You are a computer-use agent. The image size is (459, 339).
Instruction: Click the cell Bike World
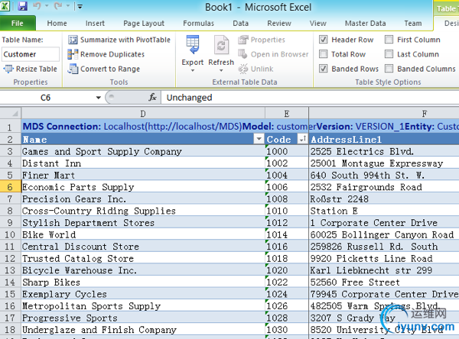tap(143, 234)
